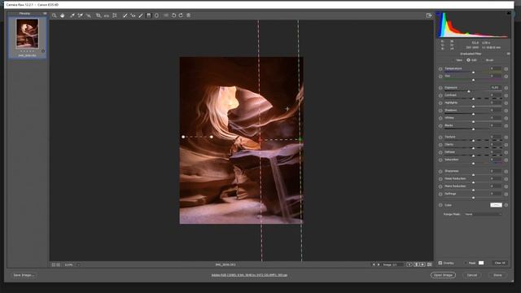
Task: Copy current settings to Before icon
Action: (x=422, y=265)
